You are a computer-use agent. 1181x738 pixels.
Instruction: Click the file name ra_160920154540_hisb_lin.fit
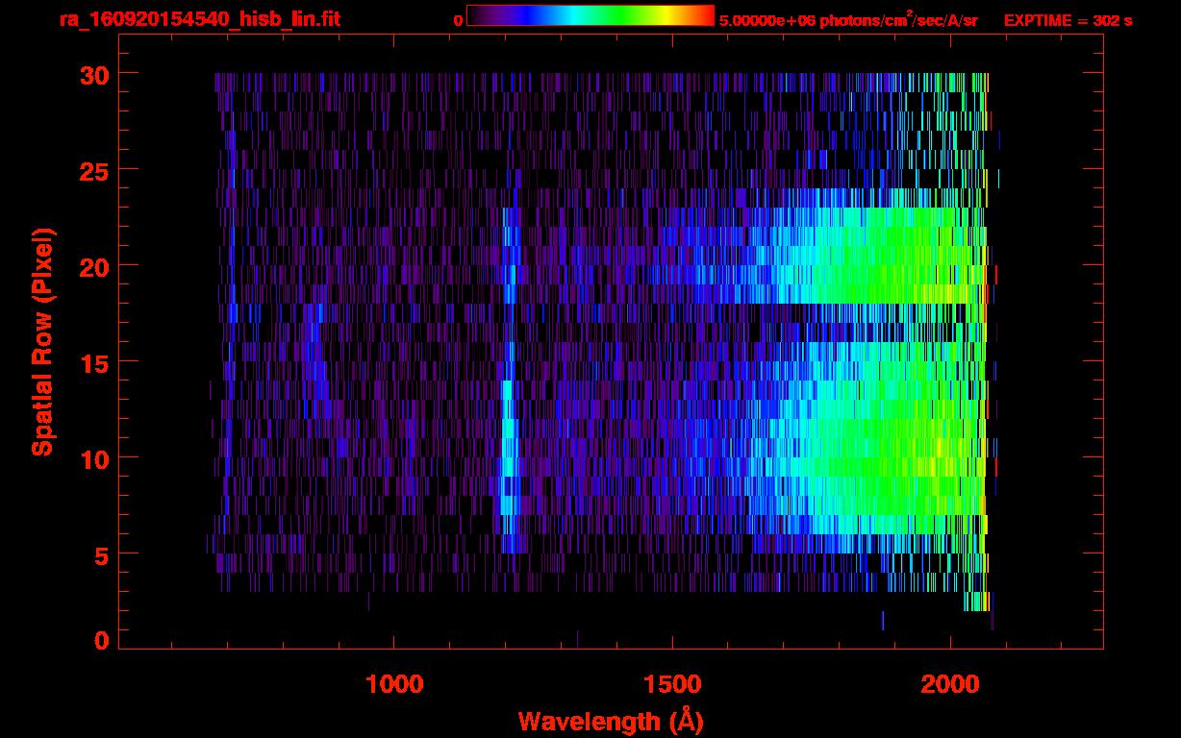(199, 19)
